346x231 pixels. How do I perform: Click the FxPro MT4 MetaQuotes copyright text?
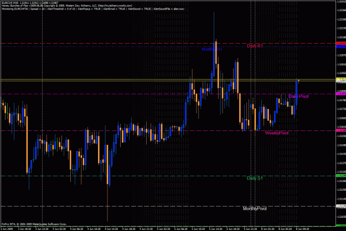(x=34, y=224)
